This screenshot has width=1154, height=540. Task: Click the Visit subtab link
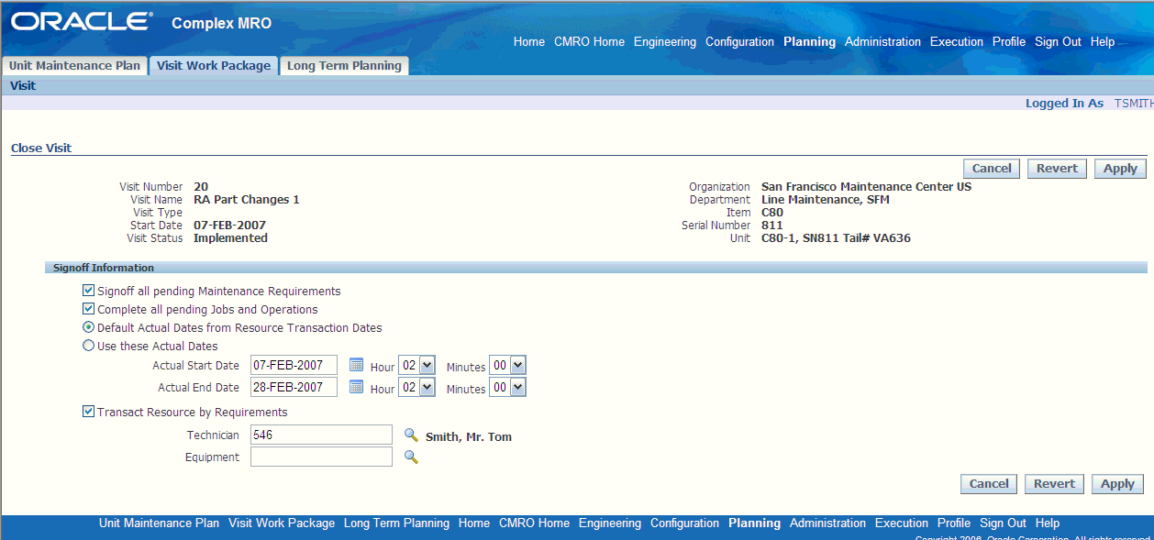pyautogui.click(x=23, y=85)
